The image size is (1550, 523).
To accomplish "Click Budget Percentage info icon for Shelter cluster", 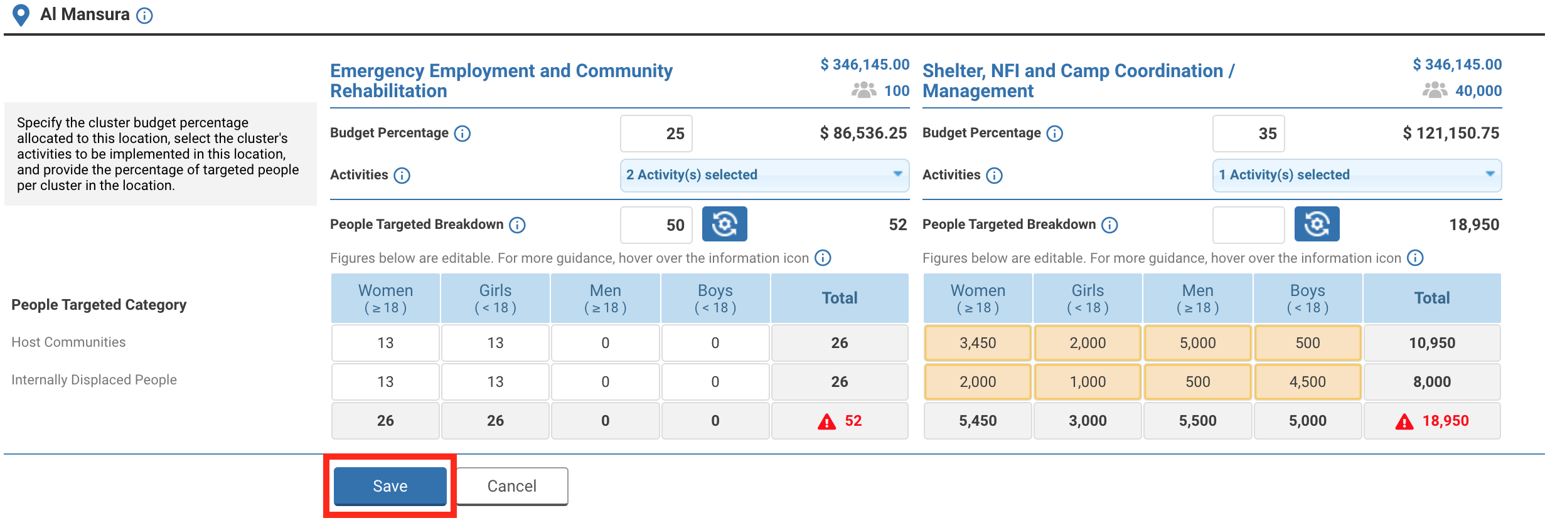I will [x=1055, y=134].
